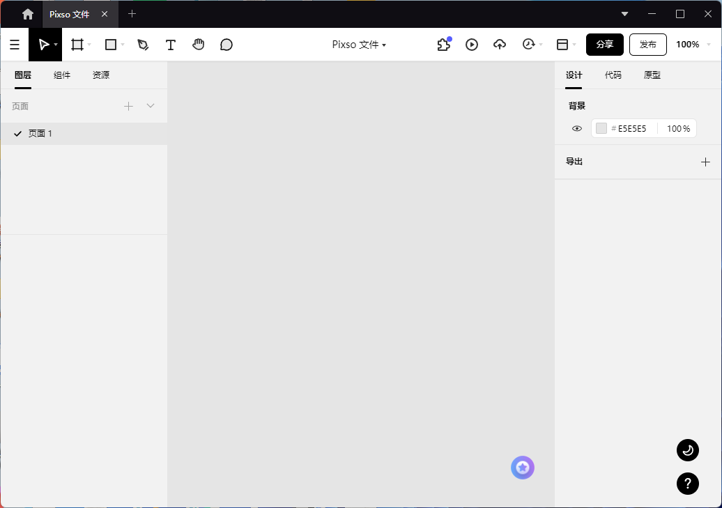Toggle dark mode moon button

coord(687,450)
